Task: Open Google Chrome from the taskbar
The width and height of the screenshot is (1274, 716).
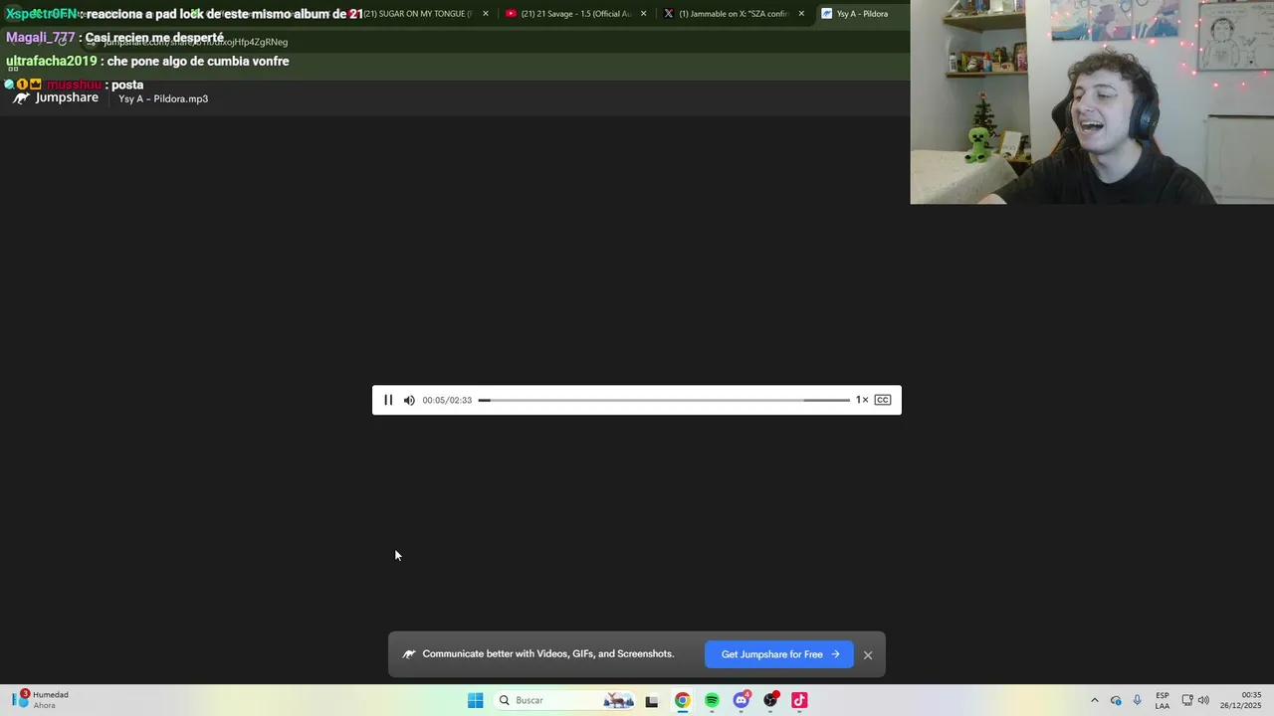Action: pos(682,701)
